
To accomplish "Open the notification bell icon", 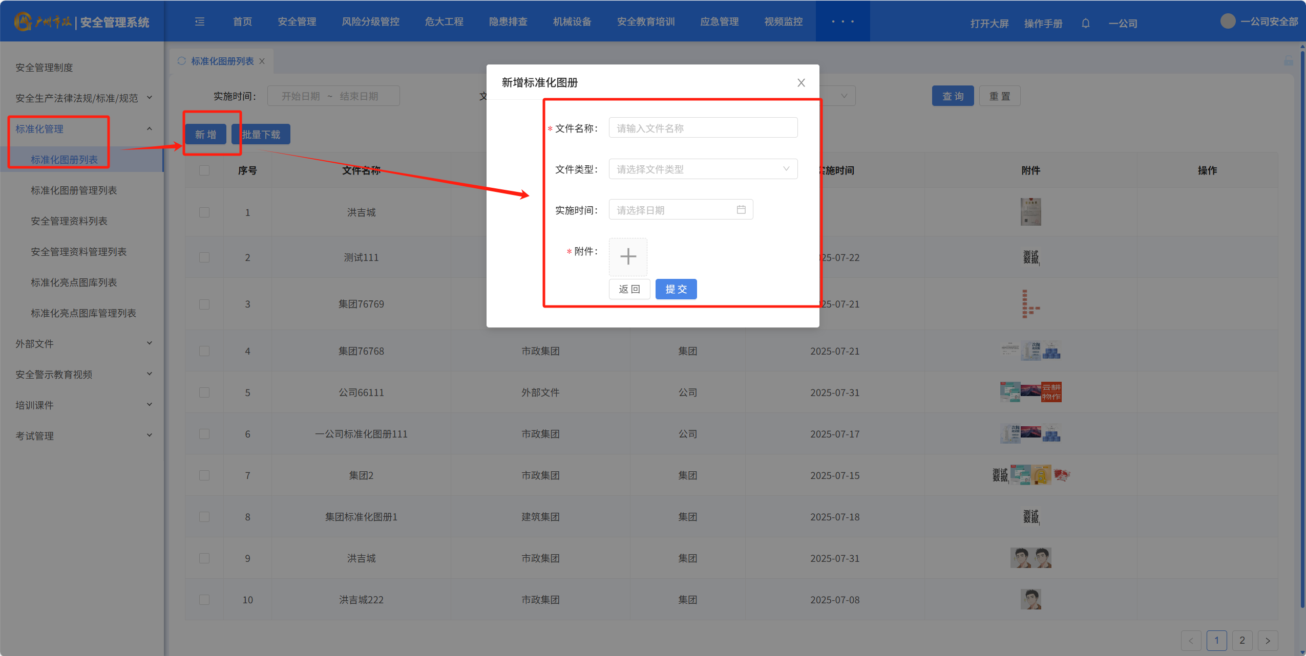I will click(1085, 23).
